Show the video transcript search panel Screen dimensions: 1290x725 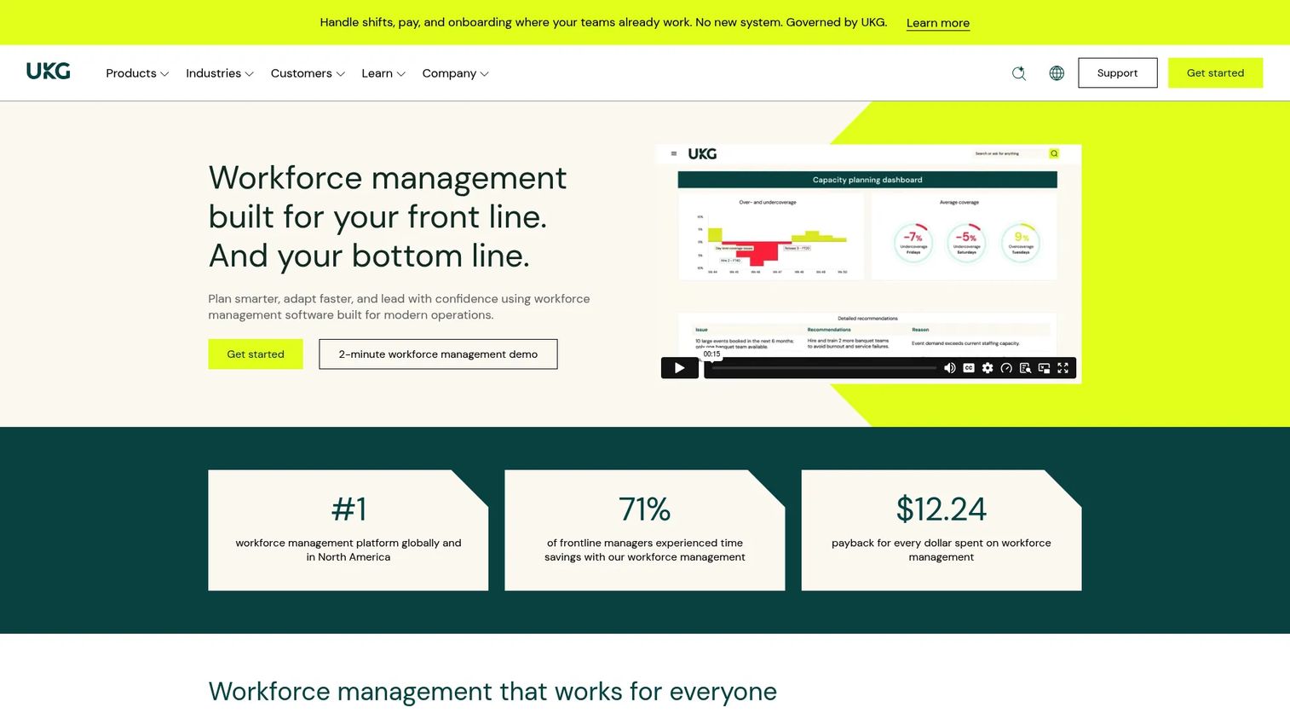(x=1025, y=368)
